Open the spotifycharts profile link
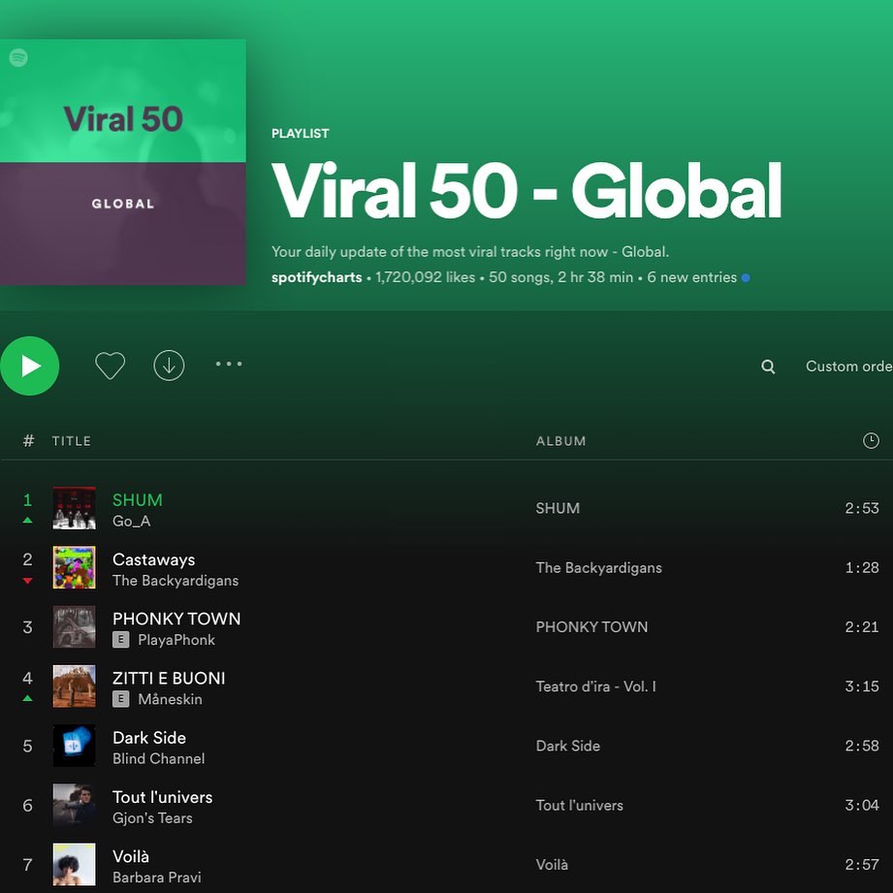The image size is (893, 893). point(316,277)
